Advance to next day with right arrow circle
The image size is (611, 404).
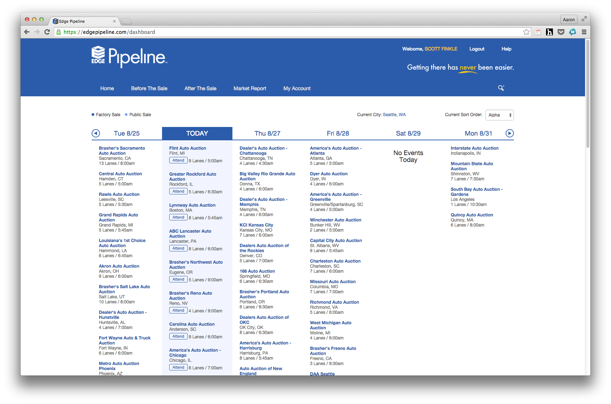click(510, 133)
